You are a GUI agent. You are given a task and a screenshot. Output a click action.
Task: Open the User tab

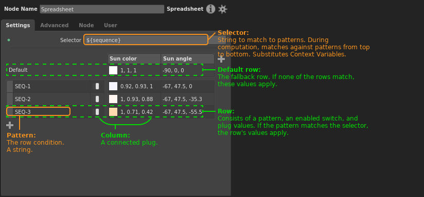(111, 25)
